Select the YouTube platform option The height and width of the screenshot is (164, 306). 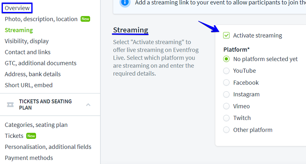pos(226,71)
